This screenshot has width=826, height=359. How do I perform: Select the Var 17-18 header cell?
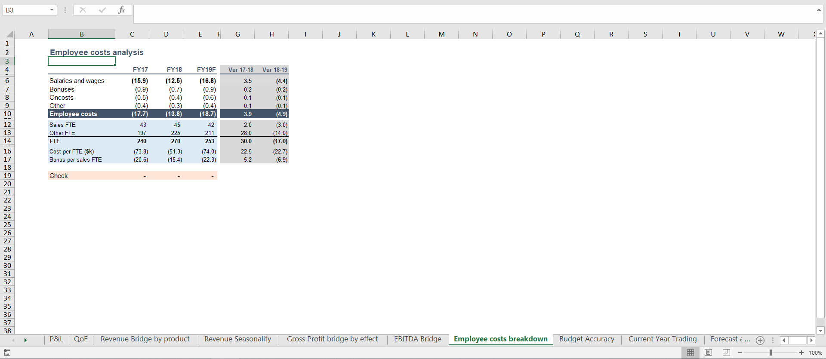coord(240,70)
